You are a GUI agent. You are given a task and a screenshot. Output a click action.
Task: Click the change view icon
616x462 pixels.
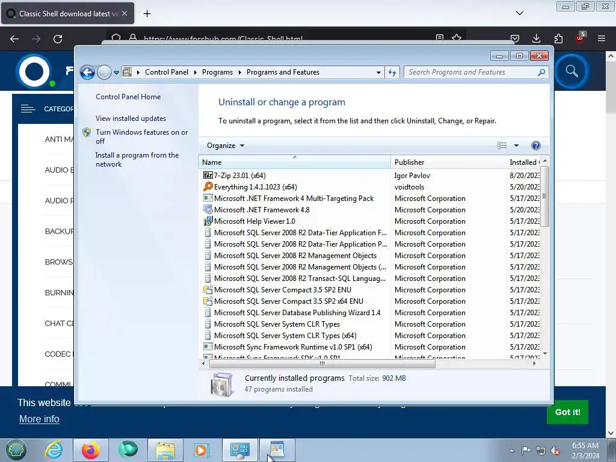(502, 146)
